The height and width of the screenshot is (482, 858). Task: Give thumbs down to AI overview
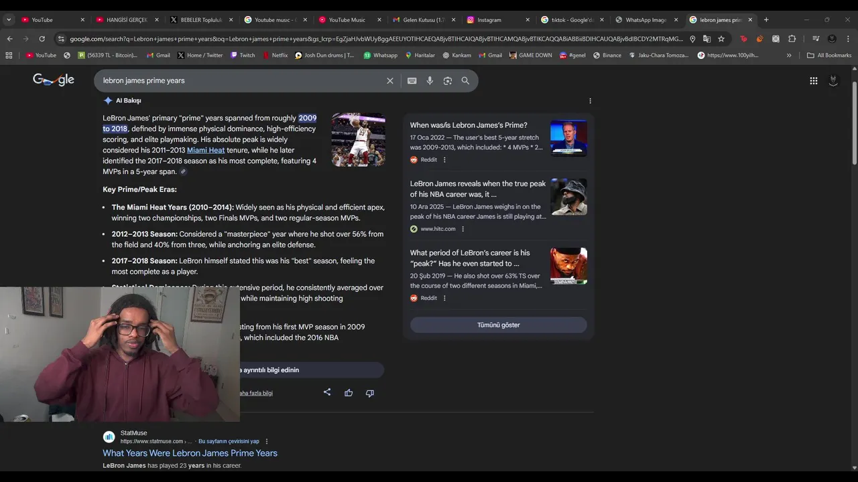[369, 393]
